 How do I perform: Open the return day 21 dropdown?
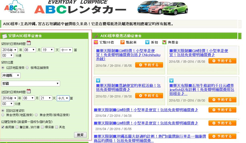tap(46, 98)
